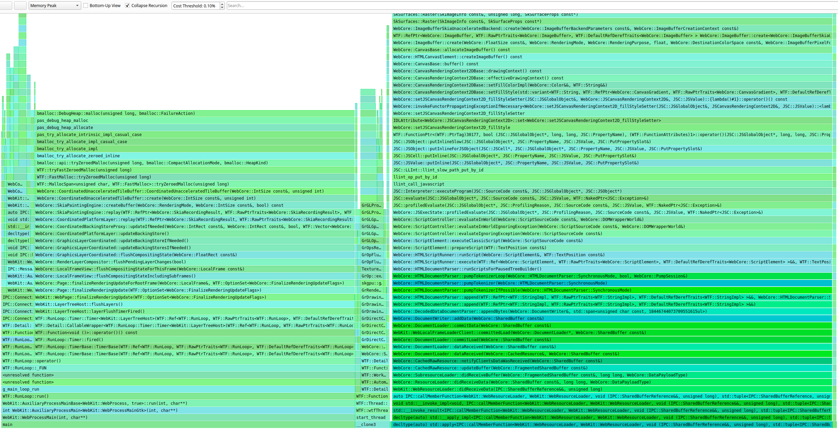Click the llint_op_put_by_id frame
Viewport: 838px width, 429px height.
point(607,177)
